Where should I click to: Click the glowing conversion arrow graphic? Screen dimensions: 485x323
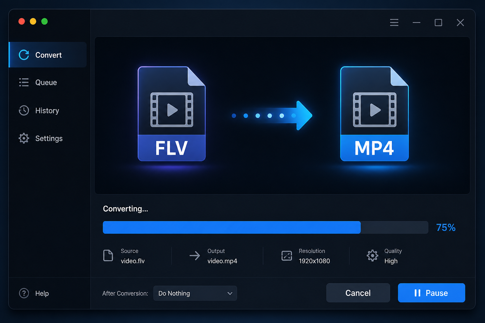(x=272, y=115)
